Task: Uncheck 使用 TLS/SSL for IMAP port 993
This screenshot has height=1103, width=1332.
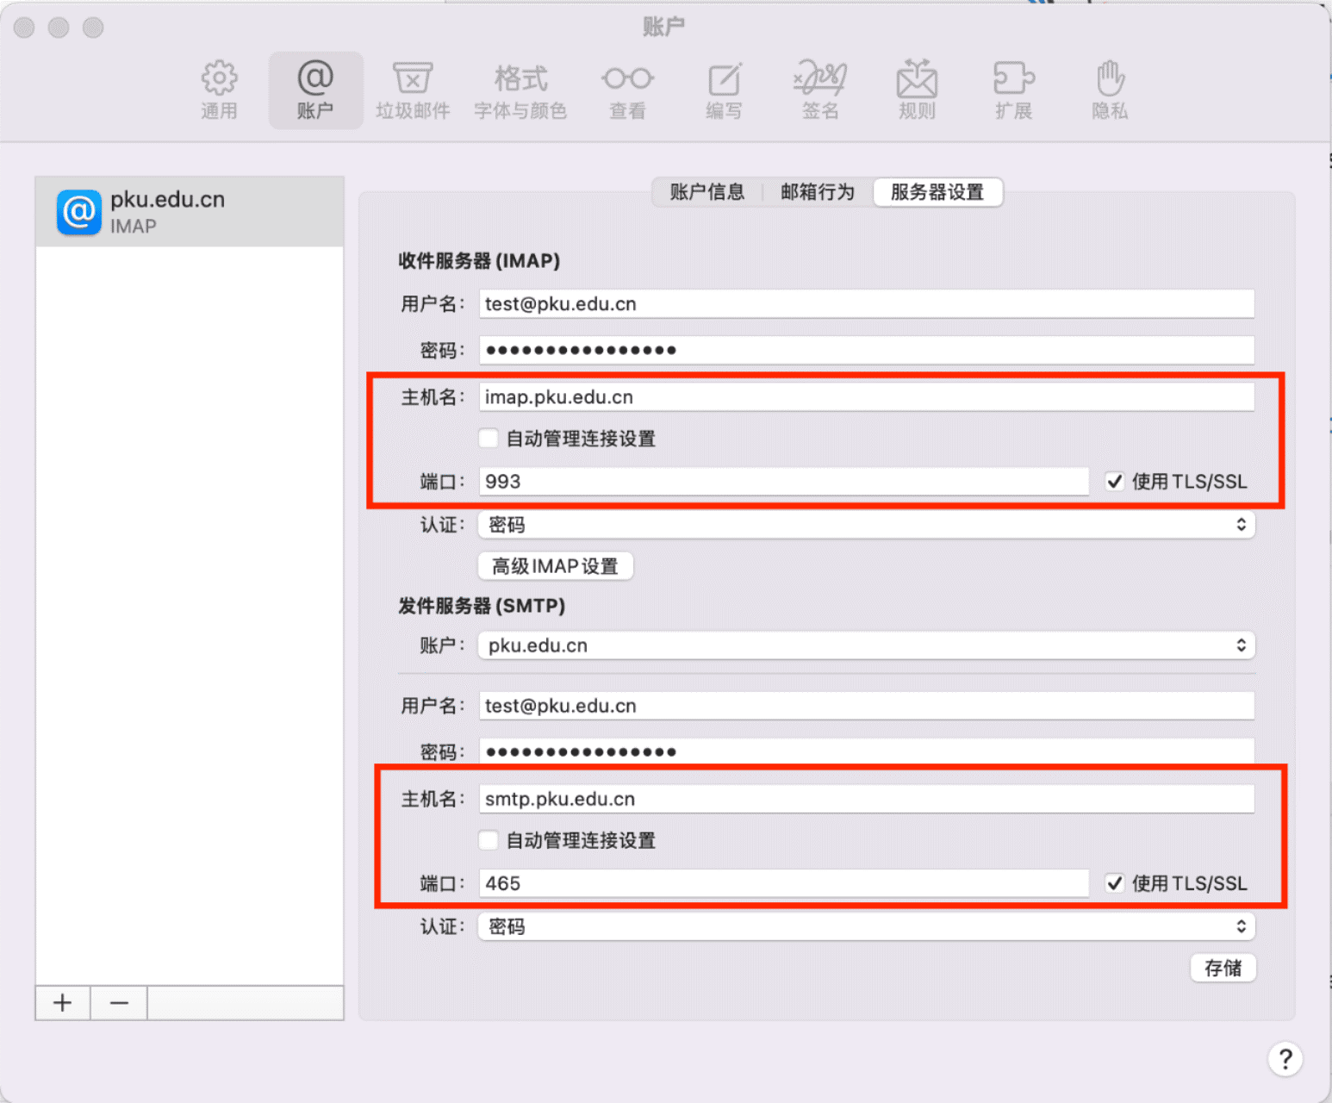Action: coord(1115,482)
